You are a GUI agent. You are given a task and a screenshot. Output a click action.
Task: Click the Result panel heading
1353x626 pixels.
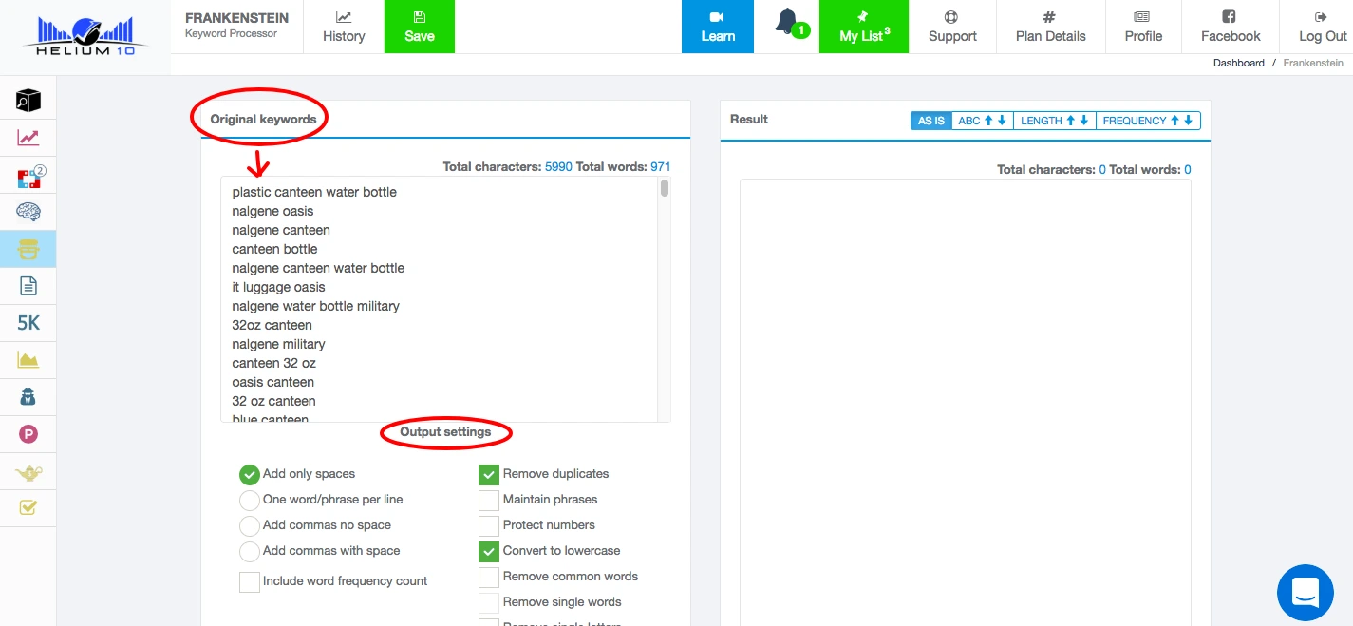pos(749,120)
